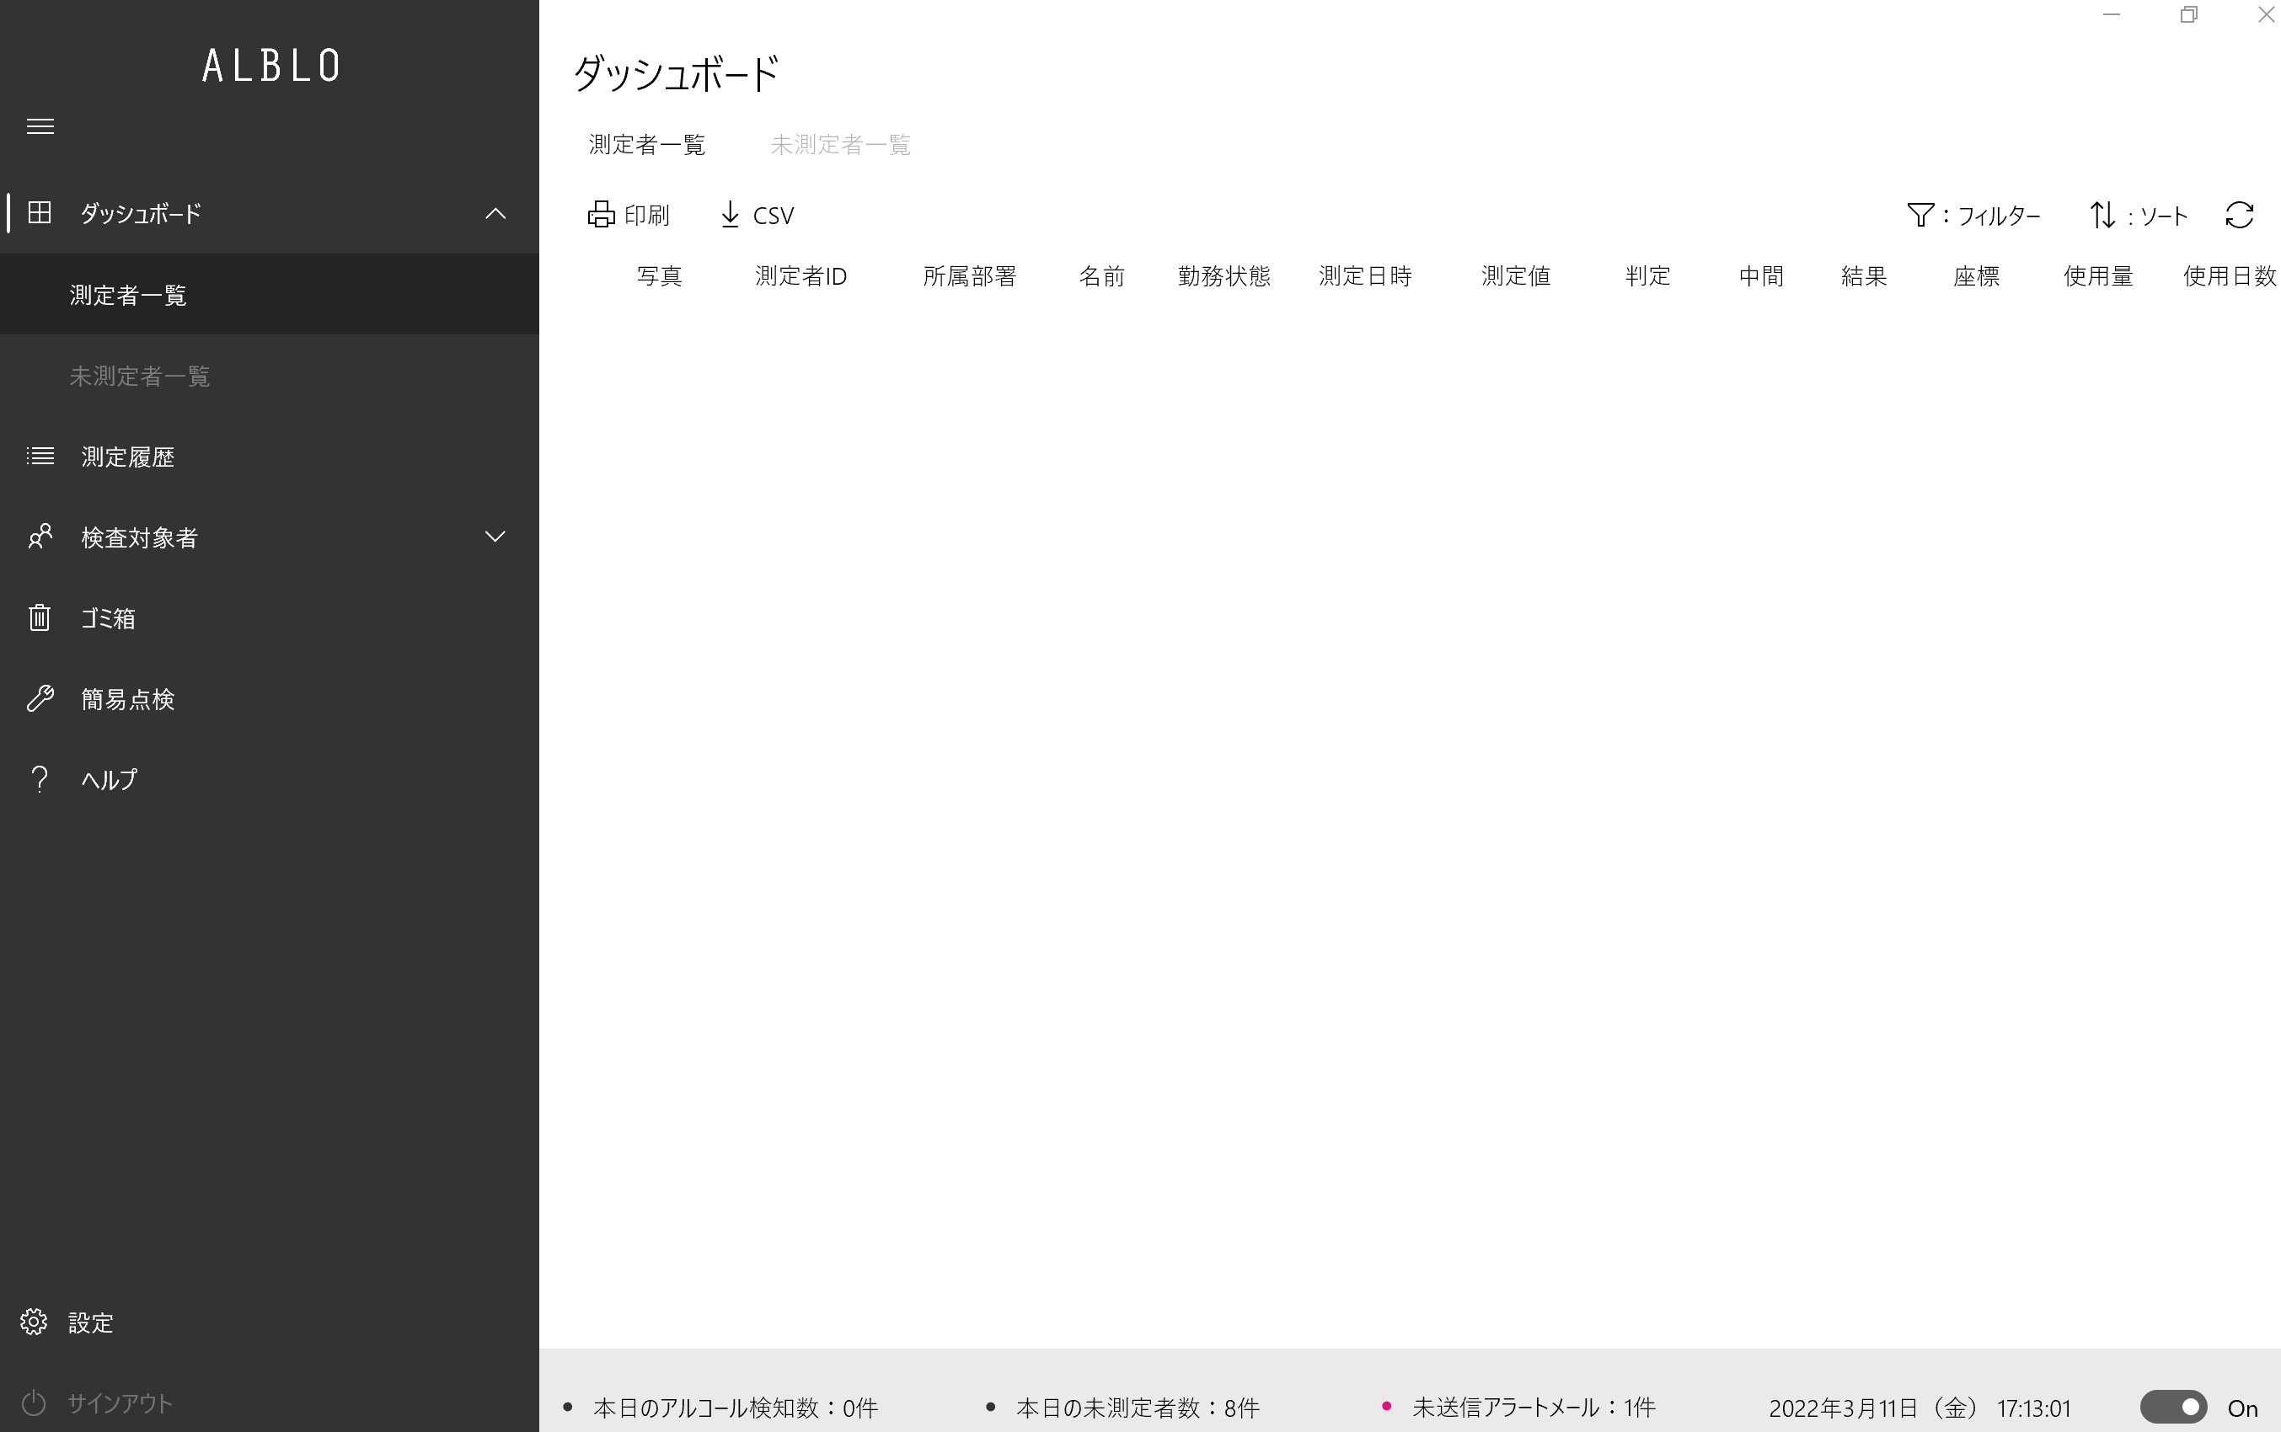Collapse the ダッシュボード chevron

point(495,214)
